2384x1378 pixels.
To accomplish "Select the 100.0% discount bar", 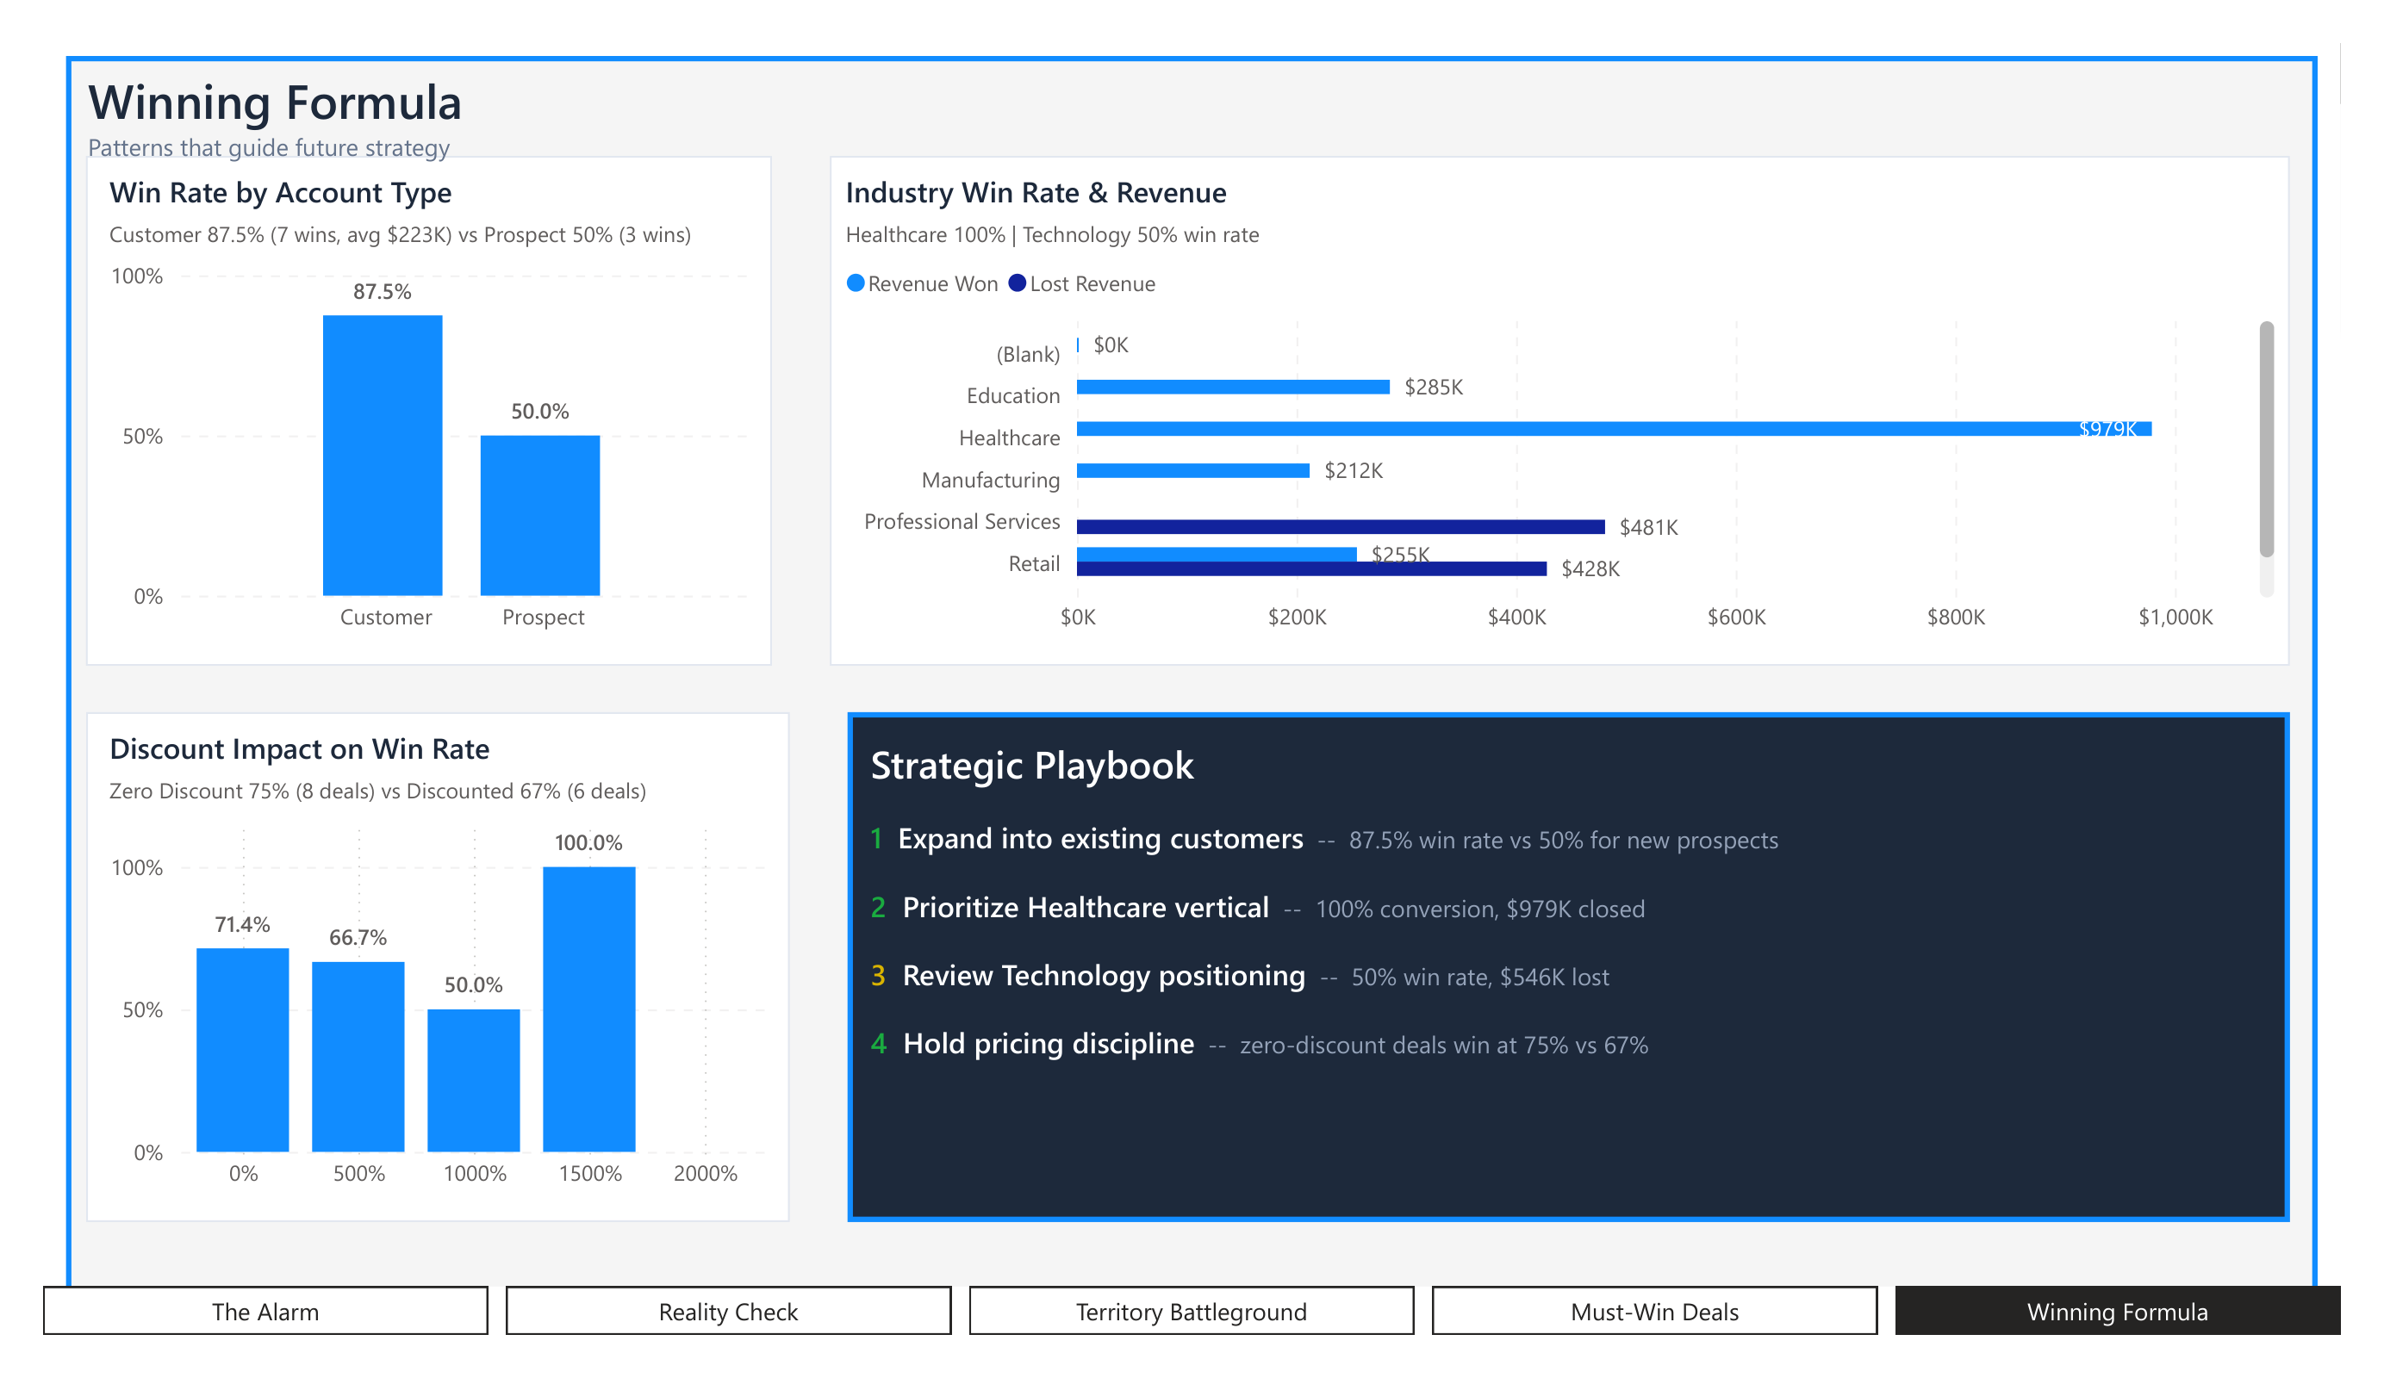I will click(588, 1009).
